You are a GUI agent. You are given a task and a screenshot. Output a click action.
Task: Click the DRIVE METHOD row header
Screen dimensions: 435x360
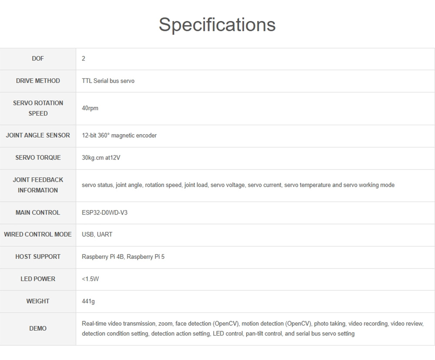(38, 81)
